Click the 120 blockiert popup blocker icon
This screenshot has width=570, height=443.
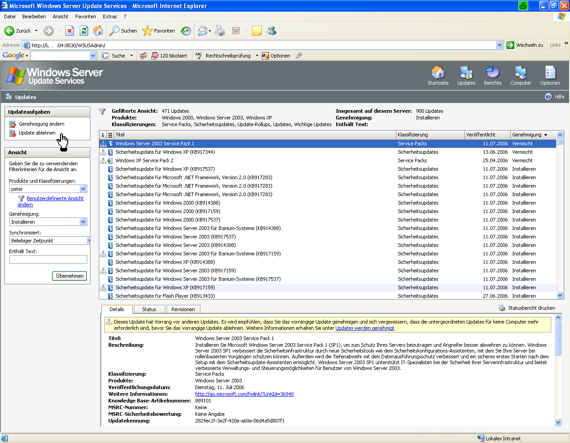coord(155,56)
